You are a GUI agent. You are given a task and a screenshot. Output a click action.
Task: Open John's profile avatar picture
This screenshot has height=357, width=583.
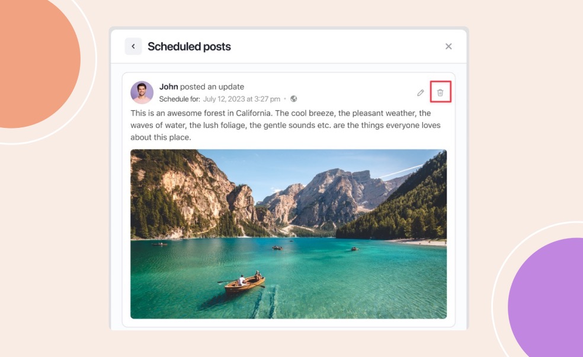(x=142, y=92)
